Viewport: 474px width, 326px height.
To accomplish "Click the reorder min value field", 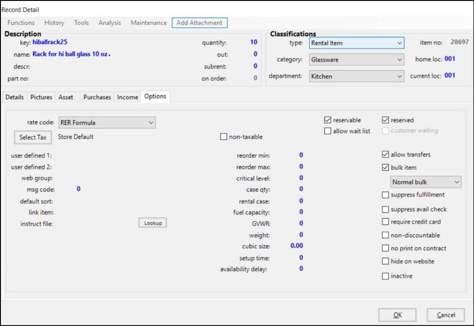I will click(301, 155).
